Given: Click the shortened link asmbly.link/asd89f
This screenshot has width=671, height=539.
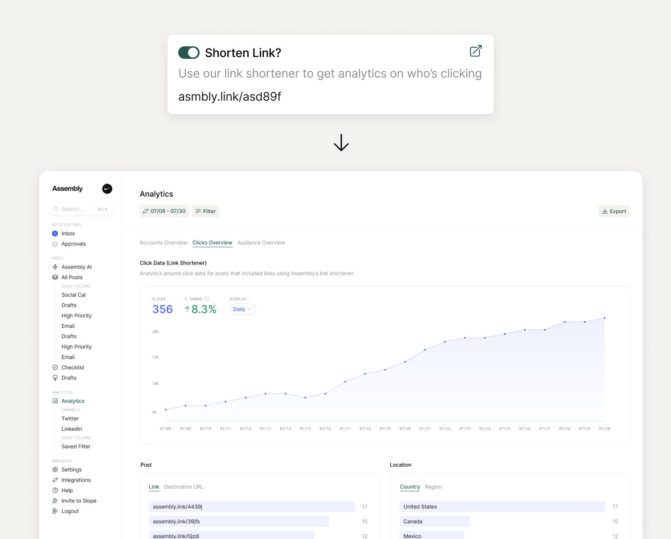Looking at the screenshot, I should 229,97.
